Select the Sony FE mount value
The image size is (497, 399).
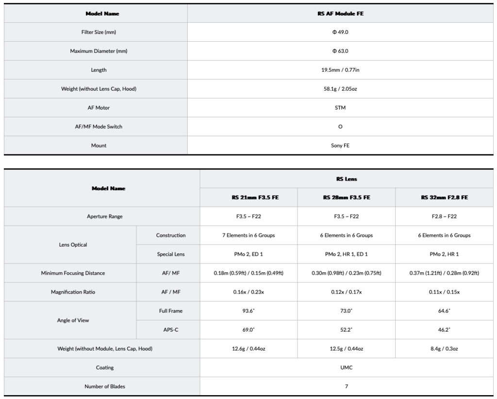point(340,146)
